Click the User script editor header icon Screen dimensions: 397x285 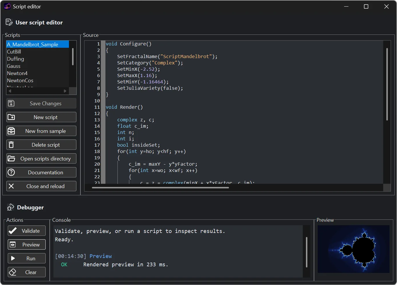point(9,22)
